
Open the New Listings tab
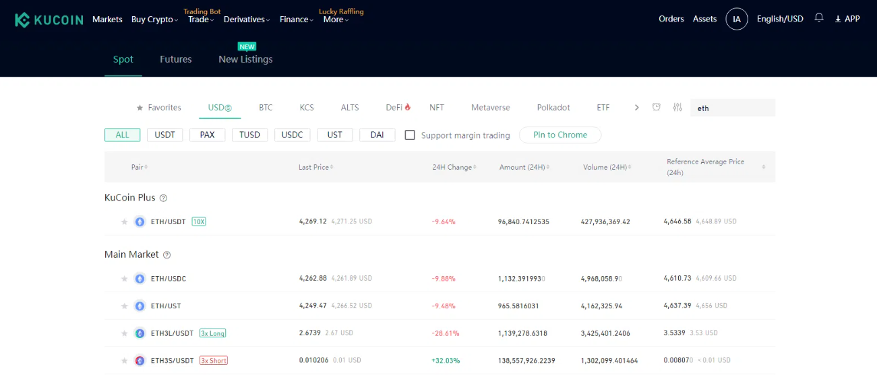[245, 59]
